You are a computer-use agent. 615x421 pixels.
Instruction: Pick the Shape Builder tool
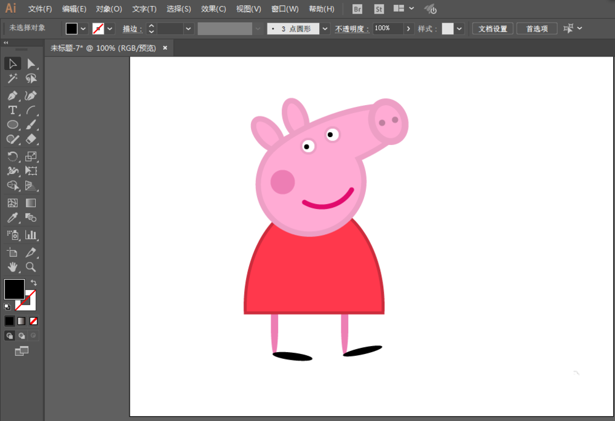pyautogui.click(x=12, y=186)
